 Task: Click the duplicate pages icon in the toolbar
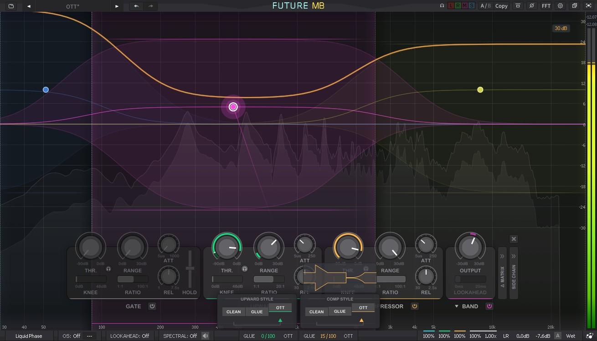pyautogui.click(x=574, y=6)
